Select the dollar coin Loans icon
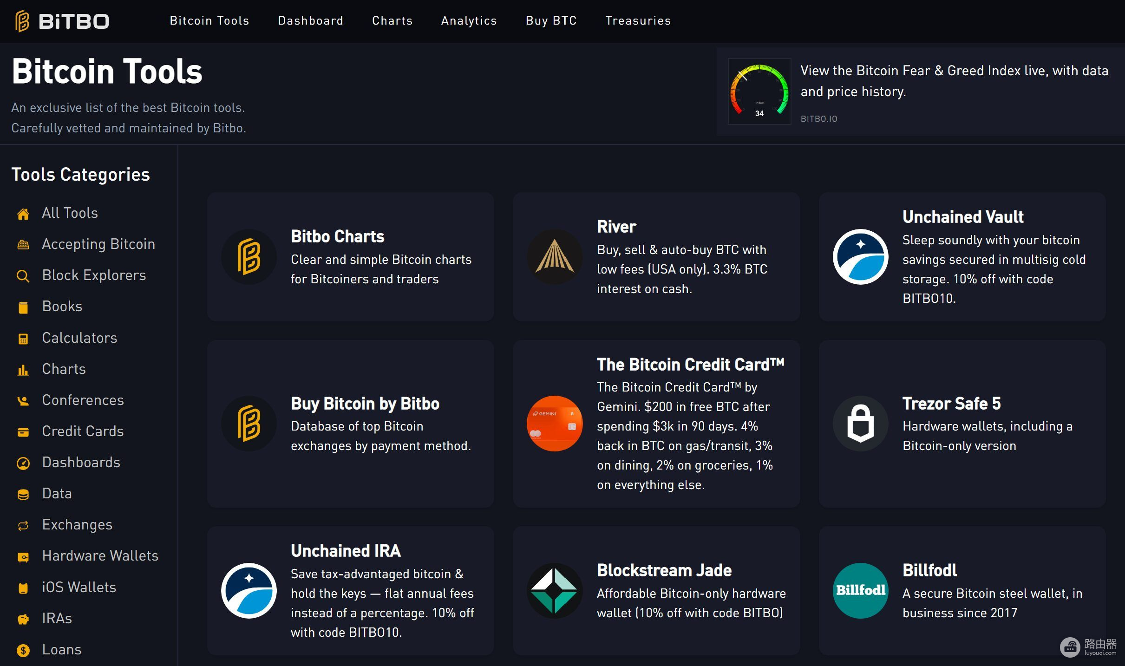 tap(23, 650)
